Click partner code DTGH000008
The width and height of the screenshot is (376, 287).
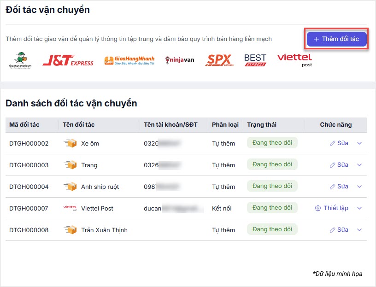[x=29, y=230]
